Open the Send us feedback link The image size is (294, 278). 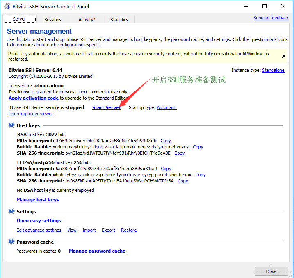point(271,18)
